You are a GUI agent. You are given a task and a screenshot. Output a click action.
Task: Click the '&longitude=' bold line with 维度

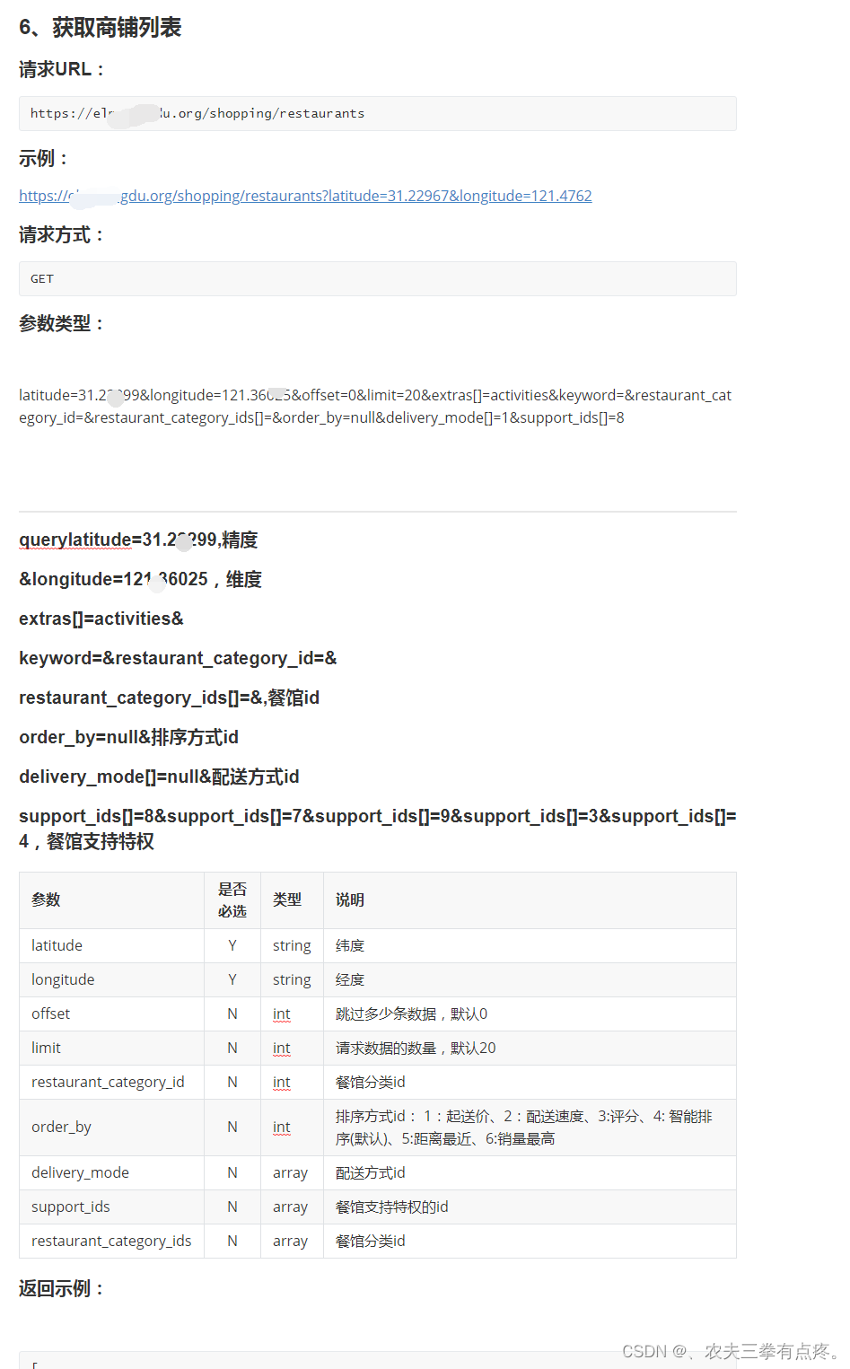[x=140, y=579]
